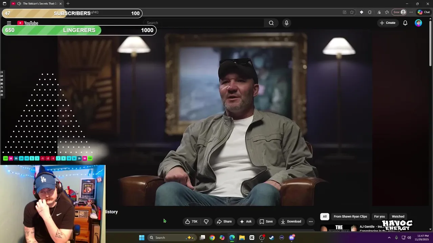433x243 pixels.
Task: Select the All filter chip
Action: (x=325, y=216)
